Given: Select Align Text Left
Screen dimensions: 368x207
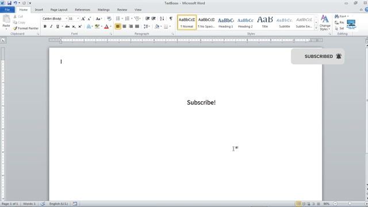Looking at the screenshot, I should (x=118, y=26).
